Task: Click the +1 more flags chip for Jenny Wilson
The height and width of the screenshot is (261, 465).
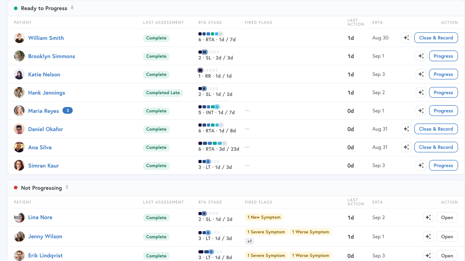Action: click(x=250, y=241)
